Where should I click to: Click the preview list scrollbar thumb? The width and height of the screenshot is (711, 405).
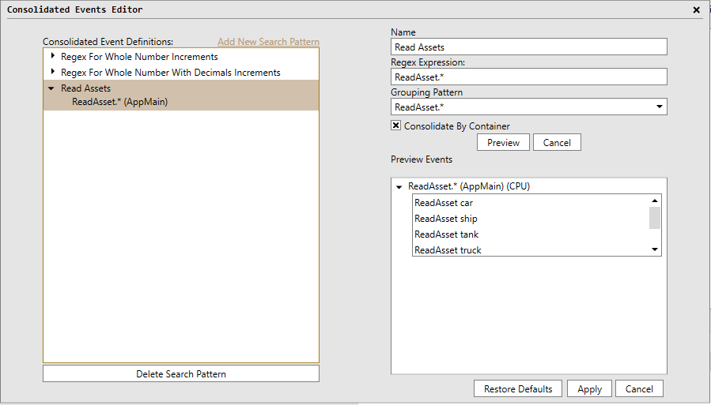point(655,218)
